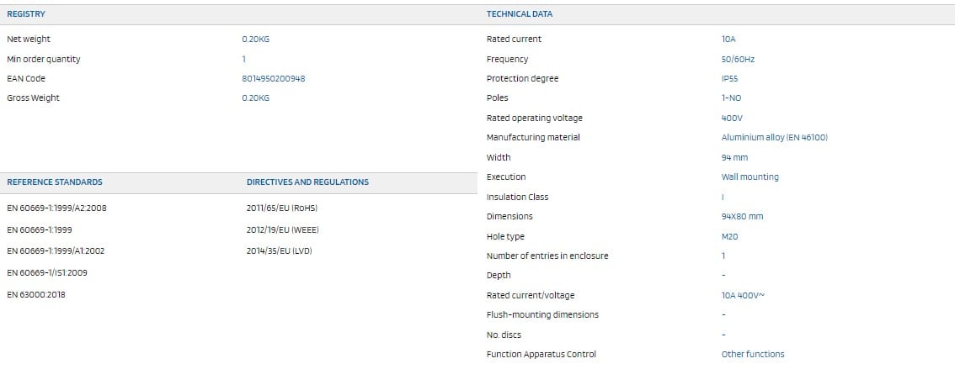This screenshot has width=955, height=369.
Task: Click the 10A 400V~ rated current/voltage value
Action: (743, 296)
